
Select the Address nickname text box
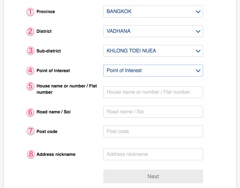153,154
